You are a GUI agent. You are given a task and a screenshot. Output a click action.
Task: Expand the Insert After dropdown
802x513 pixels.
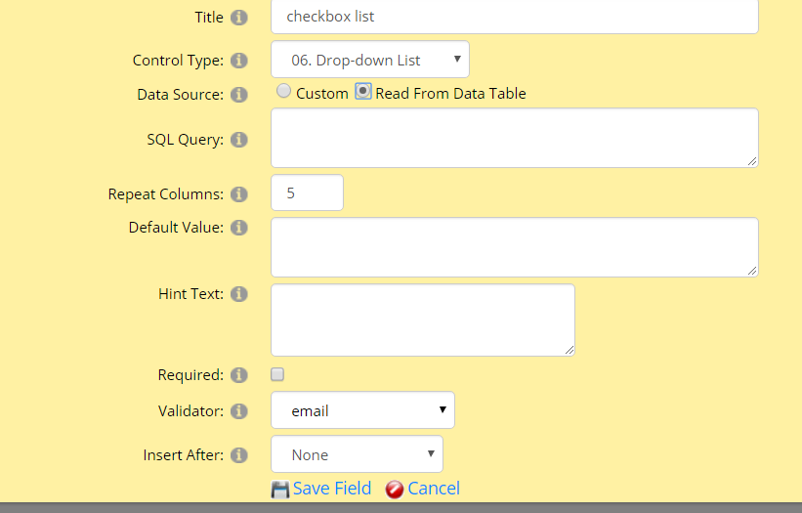click(357, 454)
